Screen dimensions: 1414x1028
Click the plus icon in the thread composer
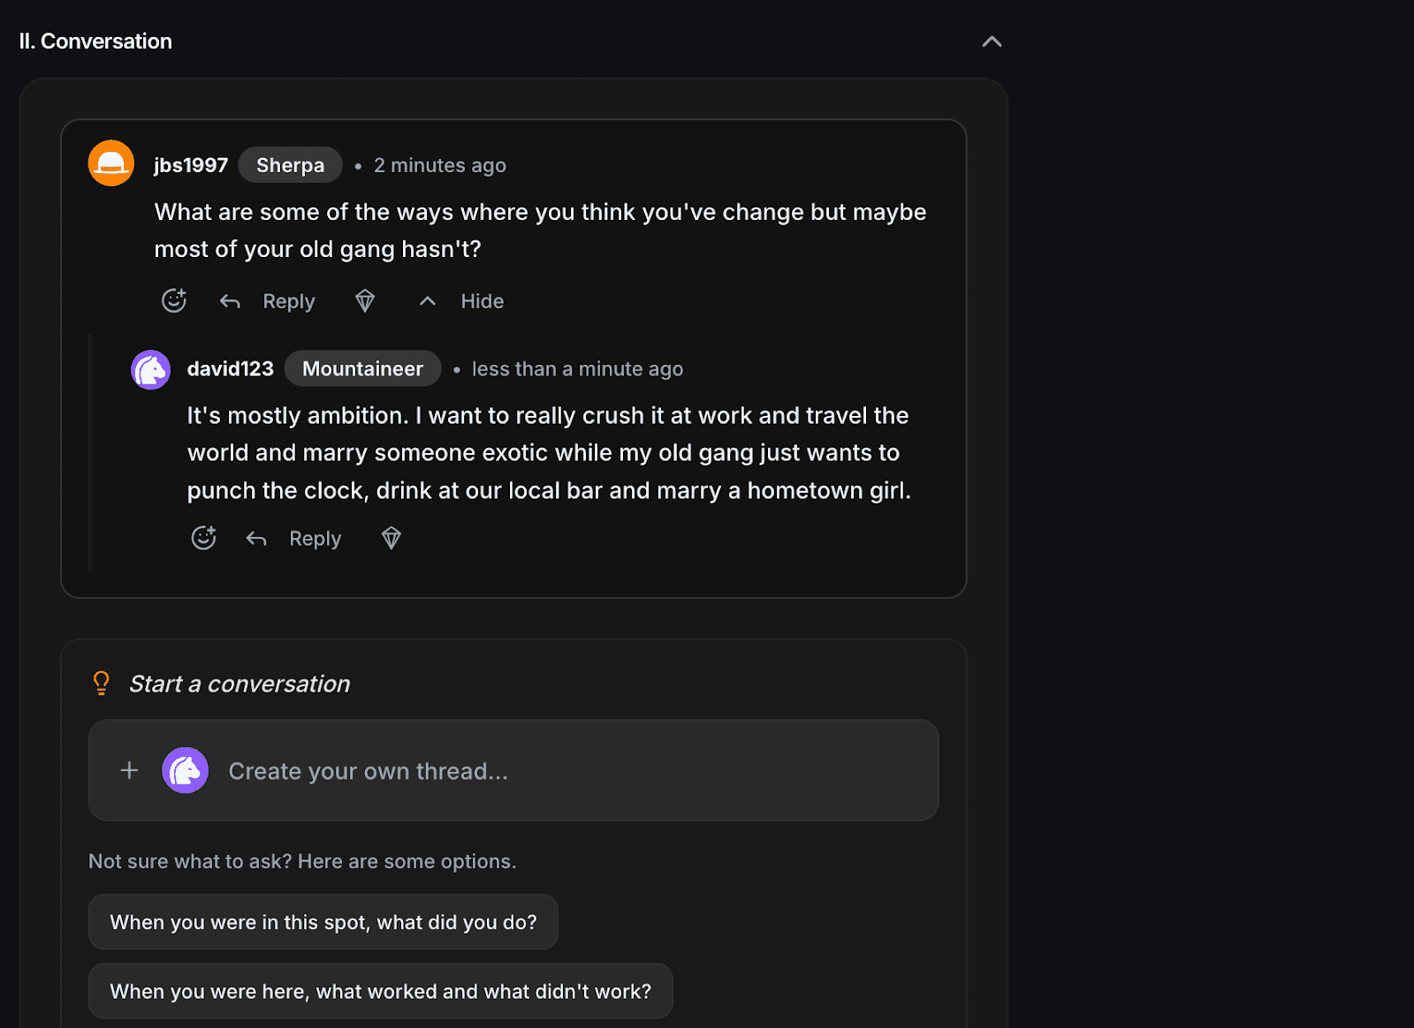(x=128, y=770)
